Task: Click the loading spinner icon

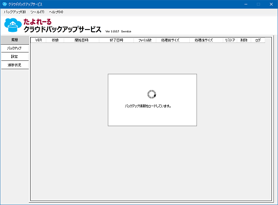Action: pos(152,94)
